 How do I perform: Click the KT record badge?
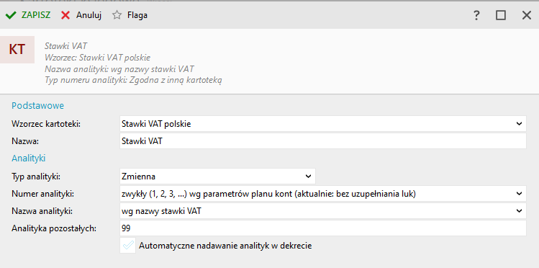[17, 50]
